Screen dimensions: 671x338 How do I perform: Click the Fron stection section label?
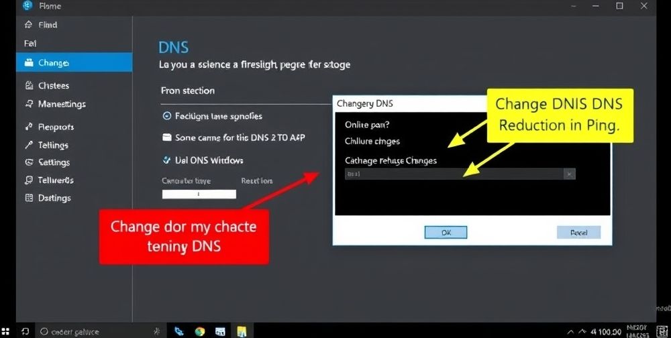188,91
